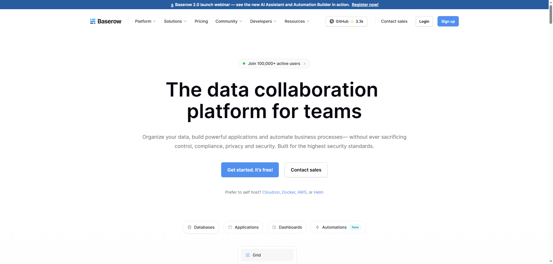Open the Register now webinar link
Screen dimensions: 553x264
365,5
